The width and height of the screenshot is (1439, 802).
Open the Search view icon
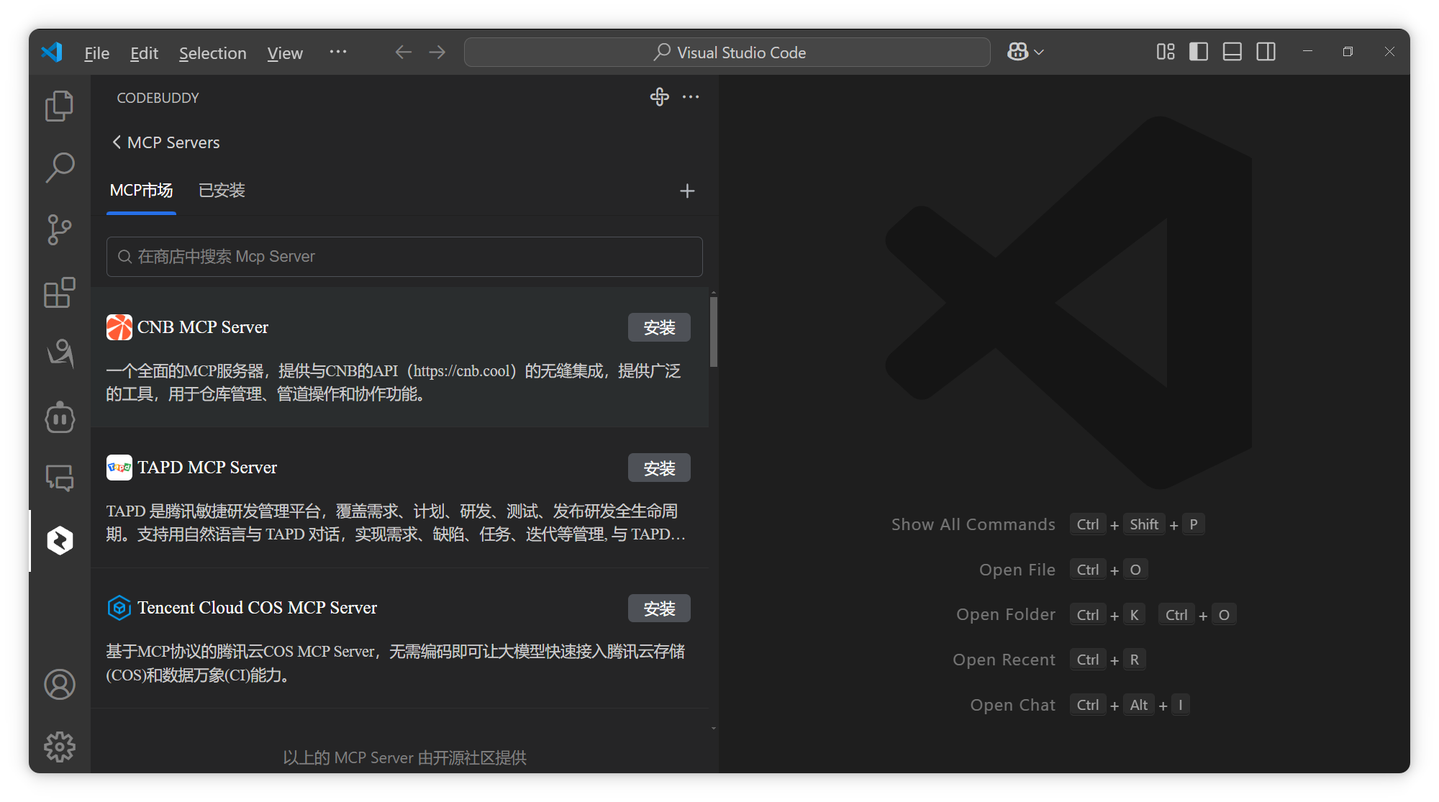[x=59, y=167]
